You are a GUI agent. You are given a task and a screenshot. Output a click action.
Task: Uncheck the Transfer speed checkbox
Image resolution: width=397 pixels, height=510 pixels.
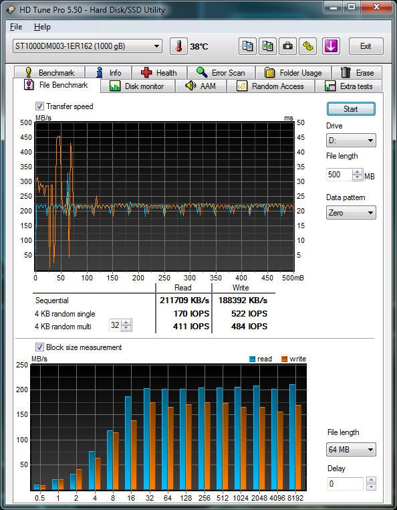(39, 106)
